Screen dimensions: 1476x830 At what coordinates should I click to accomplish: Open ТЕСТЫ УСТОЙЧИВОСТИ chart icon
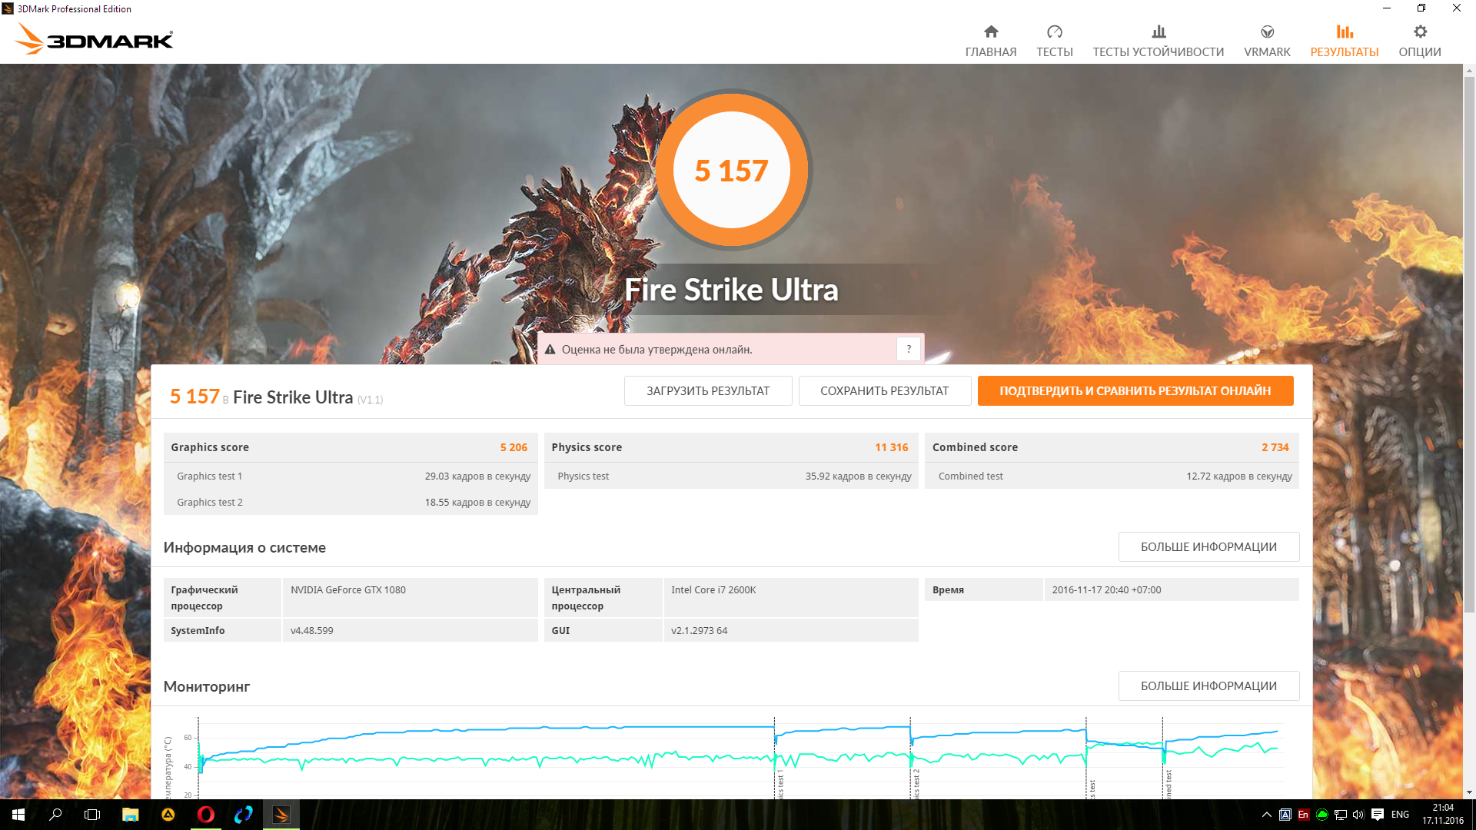click(1159, 32)
